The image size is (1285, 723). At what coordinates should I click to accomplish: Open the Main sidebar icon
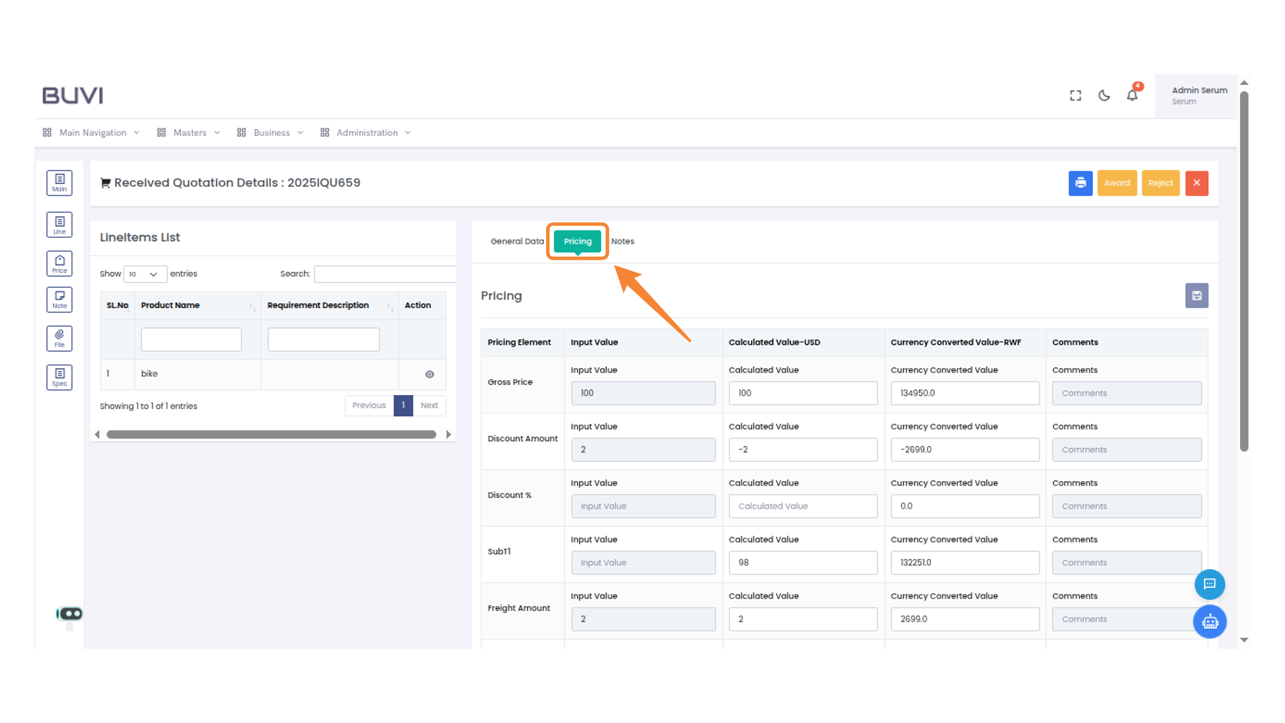pyautogui.click(x=60, y=183)
